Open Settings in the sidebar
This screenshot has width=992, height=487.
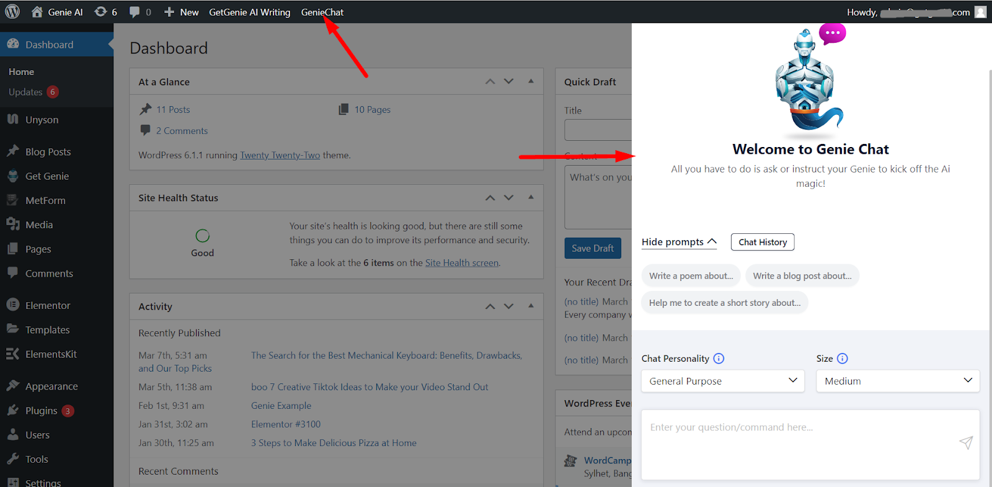tap(56, 482)
